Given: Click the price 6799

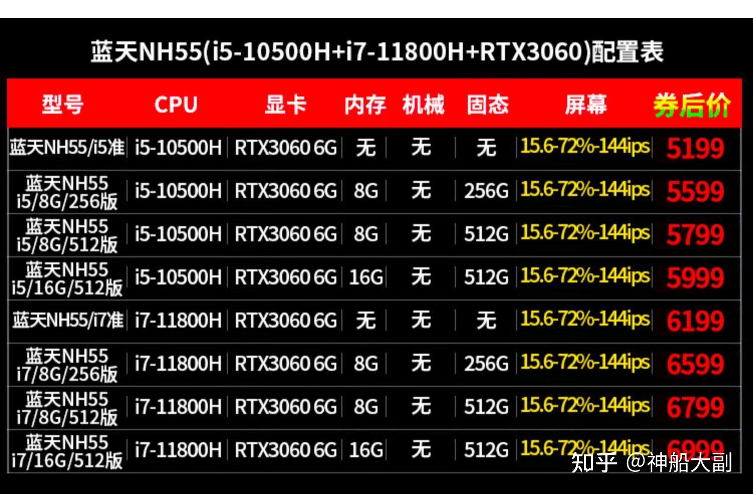Looking at the screenshot, I should coord(695,408).
